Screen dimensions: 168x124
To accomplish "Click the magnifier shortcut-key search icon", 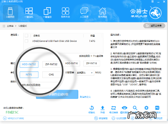I will click(135, 108).
